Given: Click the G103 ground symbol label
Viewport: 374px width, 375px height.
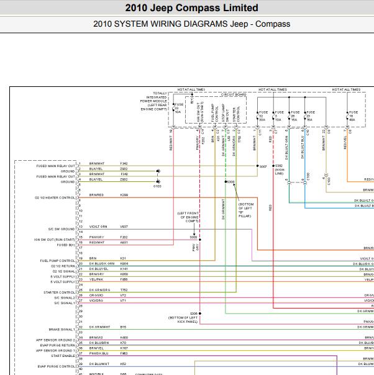Looking at the screenshot, I should coord(157,186).
